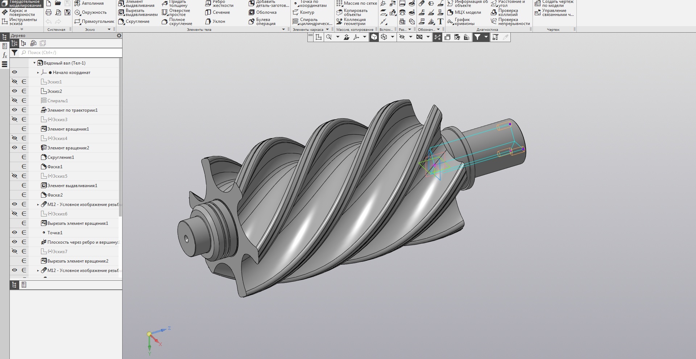Click the text annotation T icon
The width and height of the screenshot is (696, 359).
click(x=440, y=21)
